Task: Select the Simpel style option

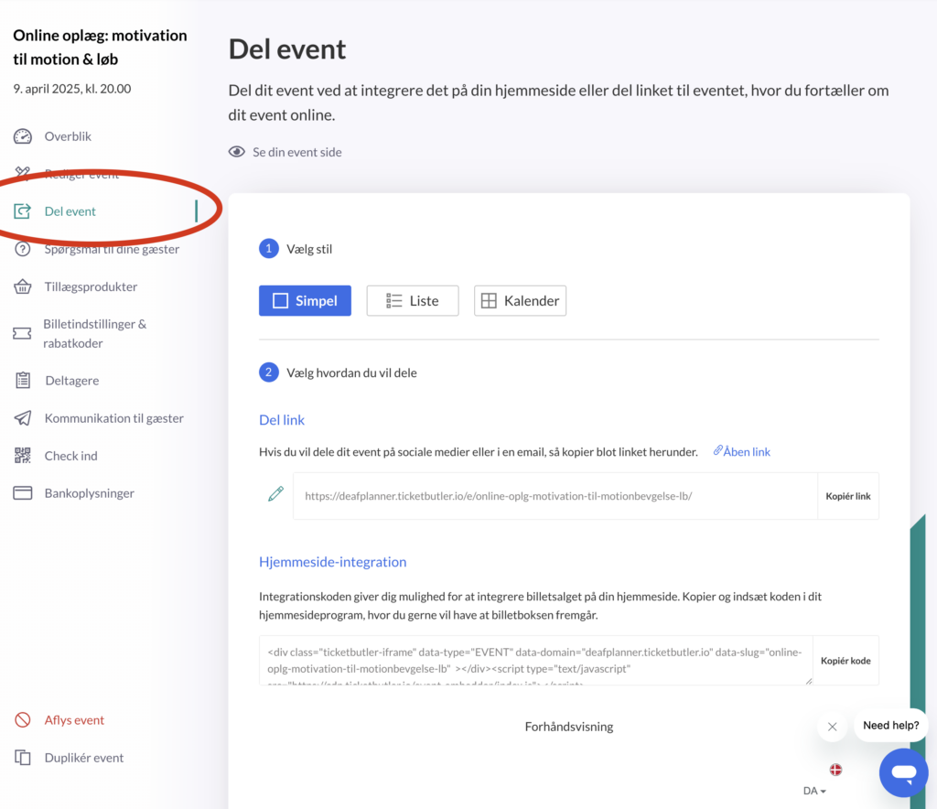Action: (x=305, y=301)
